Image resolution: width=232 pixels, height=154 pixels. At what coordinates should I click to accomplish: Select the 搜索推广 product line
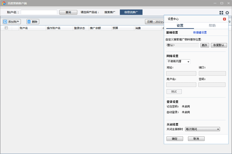[110, 12]
